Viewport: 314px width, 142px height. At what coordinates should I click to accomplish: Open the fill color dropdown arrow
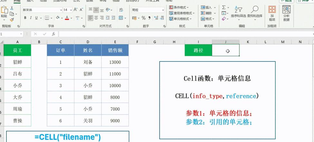click(62, 18)
